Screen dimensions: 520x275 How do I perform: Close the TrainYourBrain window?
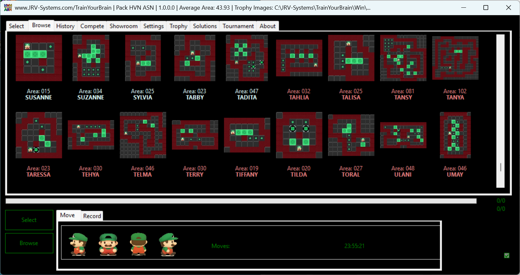coord(508,8)
